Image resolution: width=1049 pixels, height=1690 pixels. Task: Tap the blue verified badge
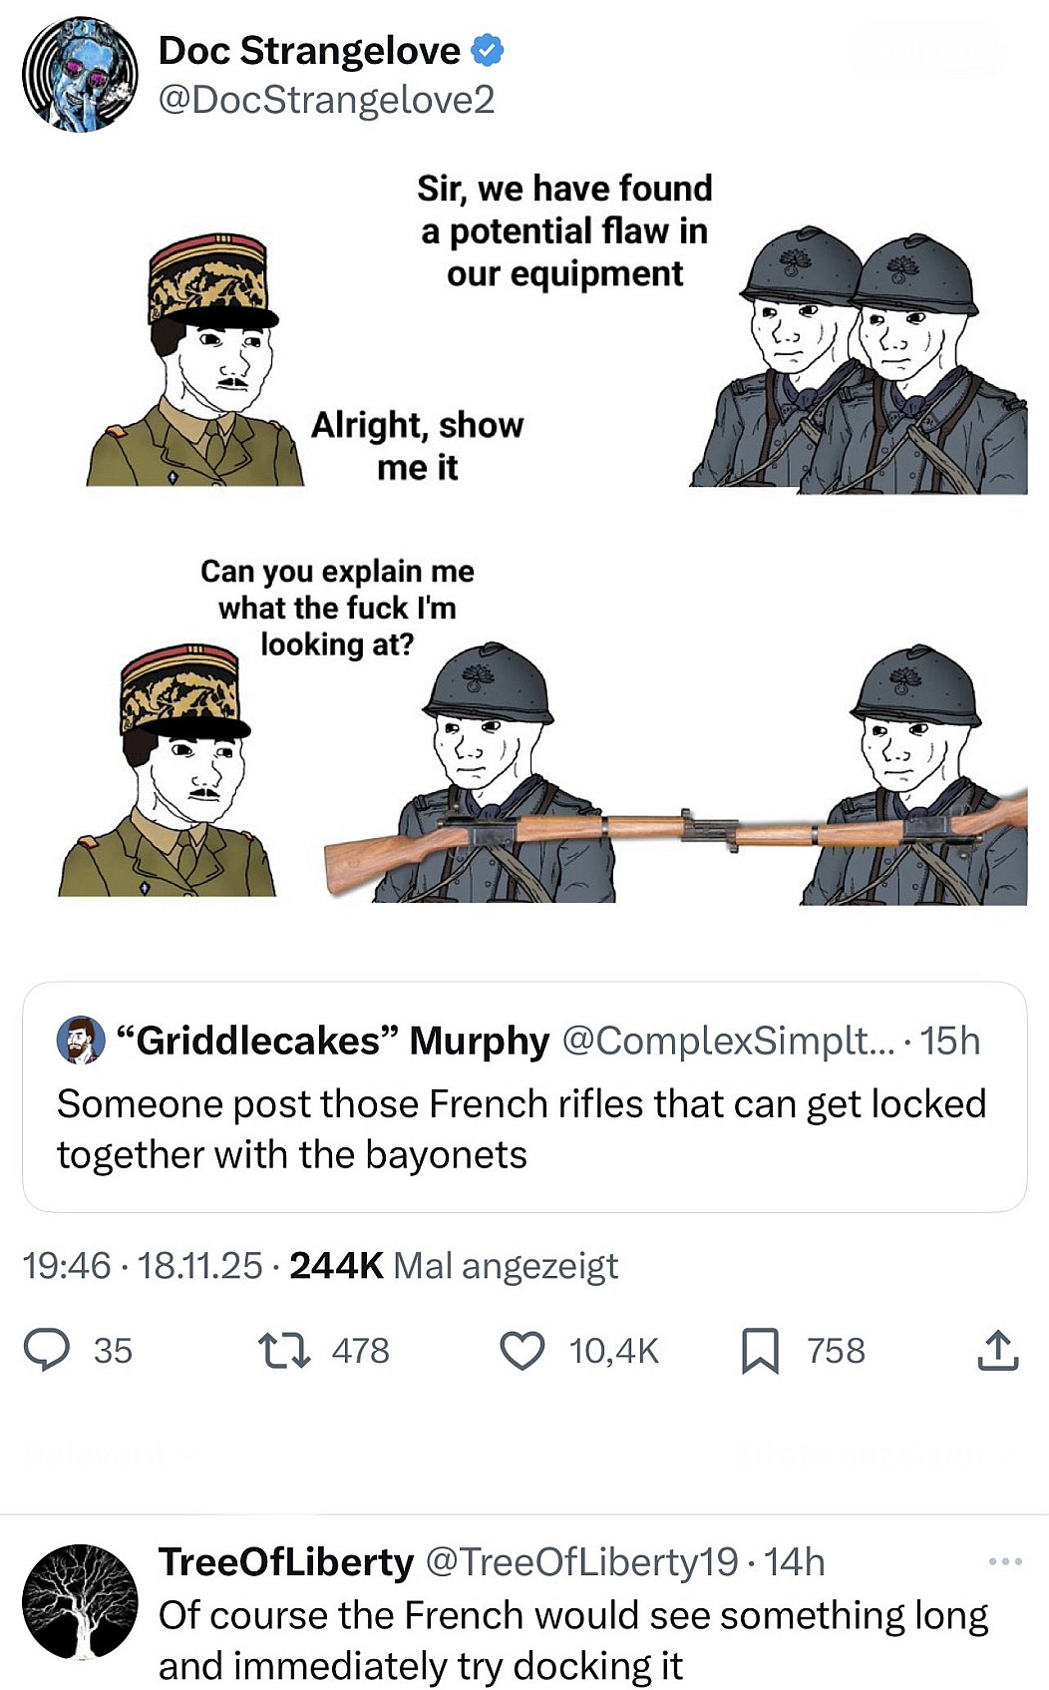[x=487, y=50]
